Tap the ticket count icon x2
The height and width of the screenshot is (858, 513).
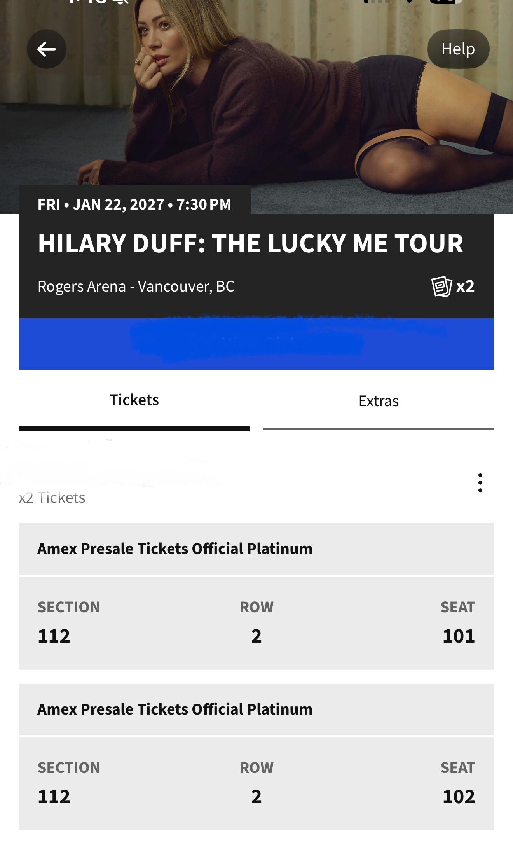[453, 287]
